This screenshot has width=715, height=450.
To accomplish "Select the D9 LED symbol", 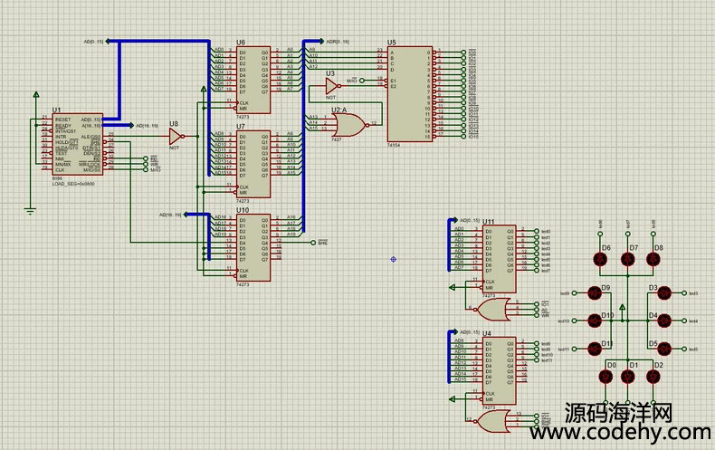I will click(x=596, y=292).
